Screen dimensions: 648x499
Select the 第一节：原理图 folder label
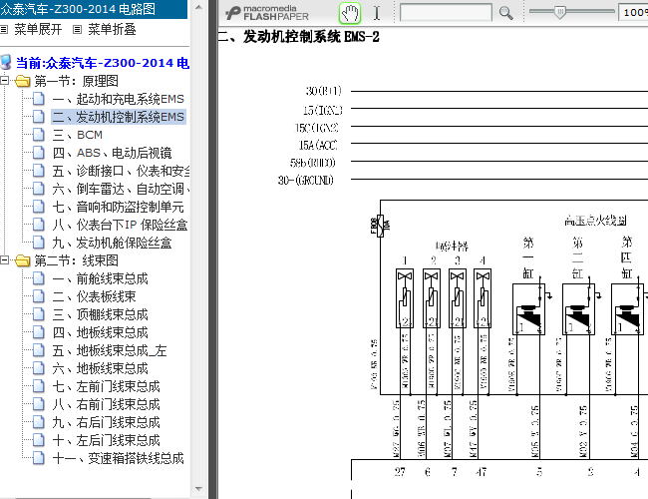click(x=76, y=81)
